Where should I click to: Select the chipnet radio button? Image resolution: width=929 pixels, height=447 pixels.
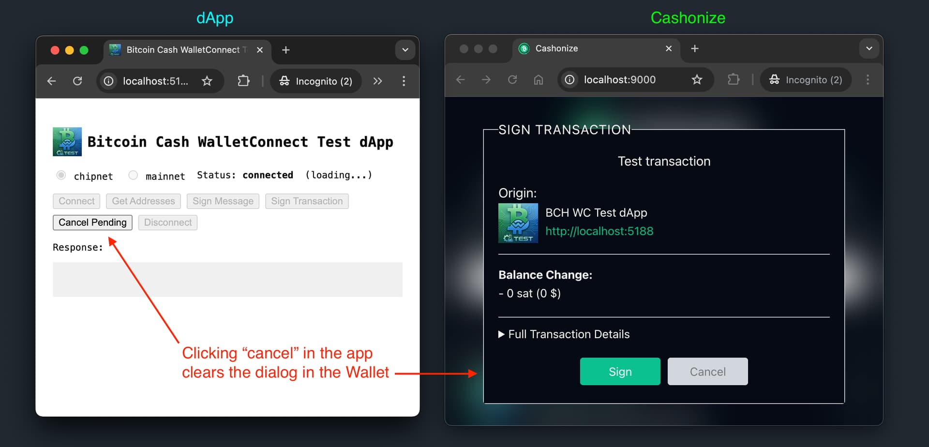point(61,175)
